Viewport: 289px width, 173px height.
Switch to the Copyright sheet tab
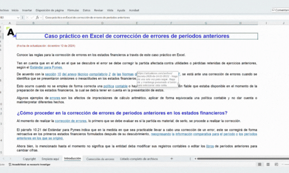coord(29,159)
